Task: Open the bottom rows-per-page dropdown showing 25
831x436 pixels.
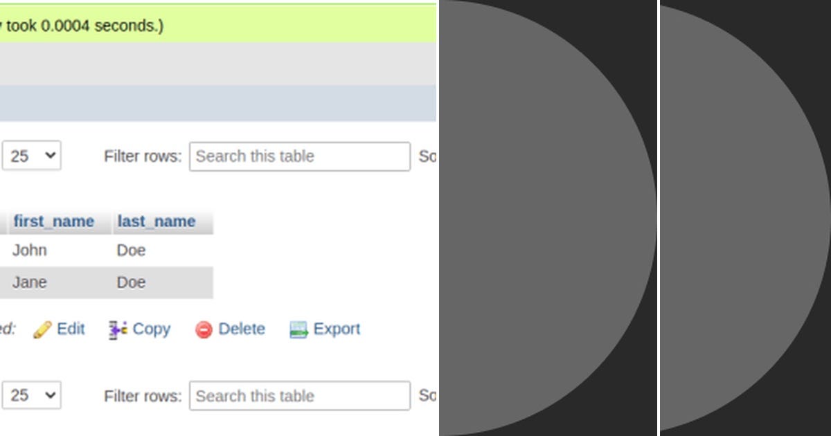Action: click(x=30, y=395)
